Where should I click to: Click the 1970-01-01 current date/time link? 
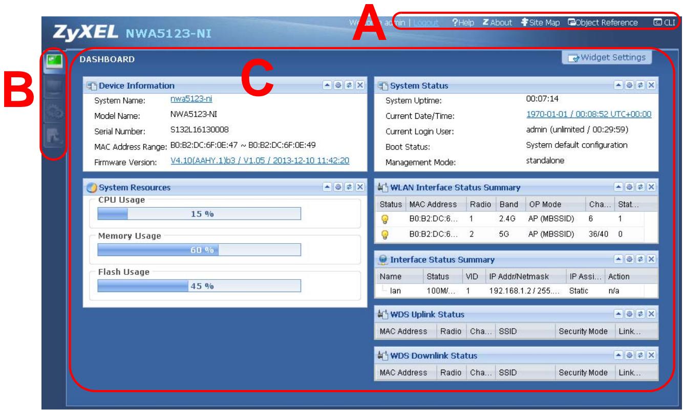click(589, 115)
